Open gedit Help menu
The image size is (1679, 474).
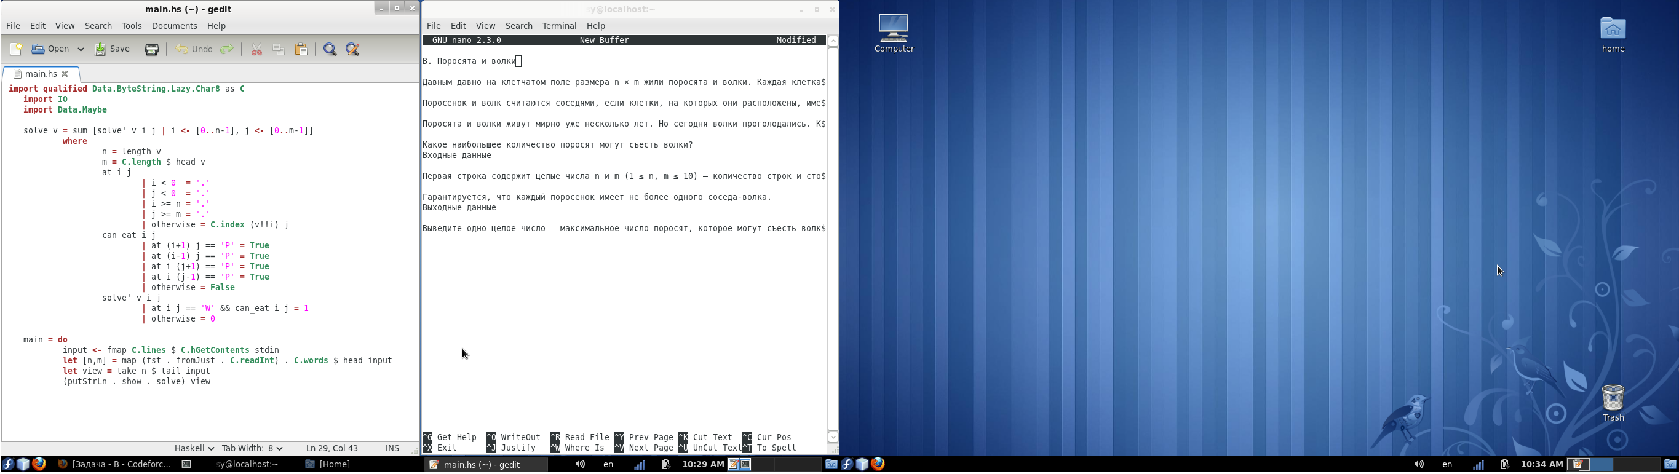[x=217, y=26]
